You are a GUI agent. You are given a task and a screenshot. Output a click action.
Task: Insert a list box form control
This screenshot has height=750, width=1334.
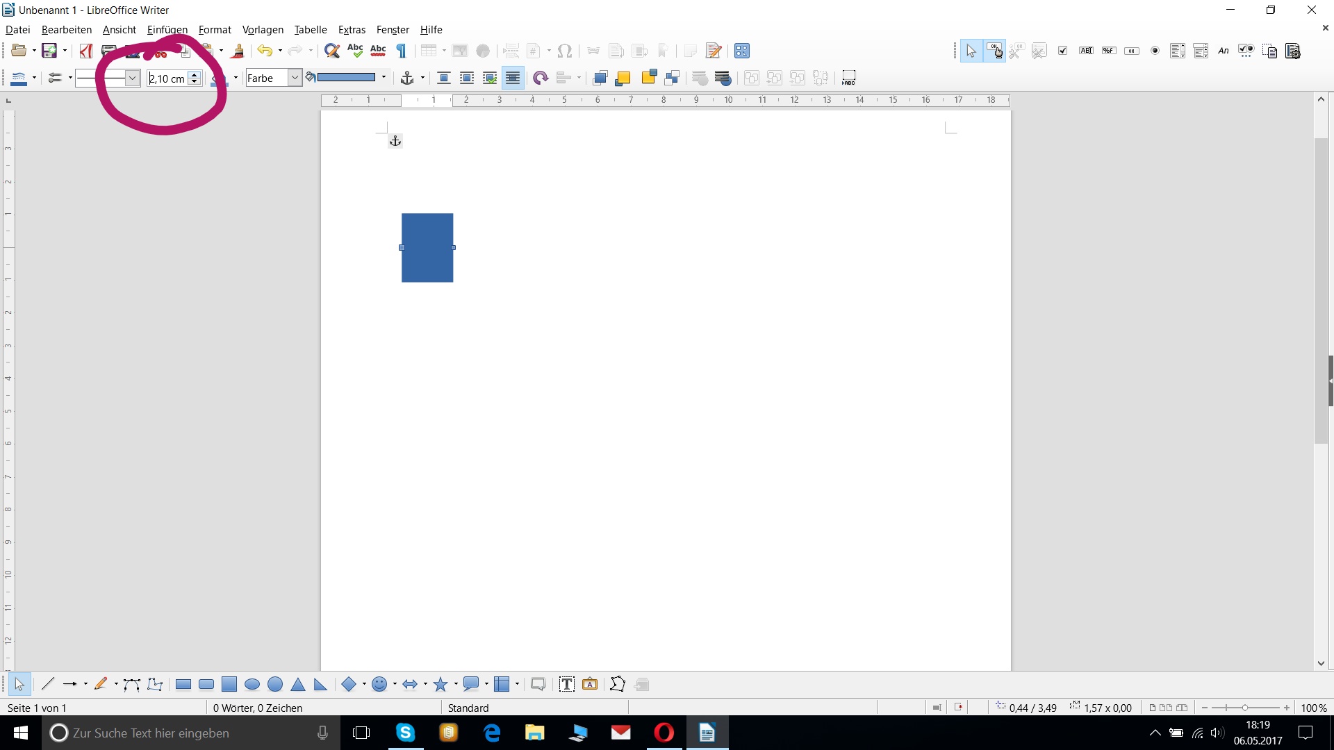click(x=1177, y=51)
